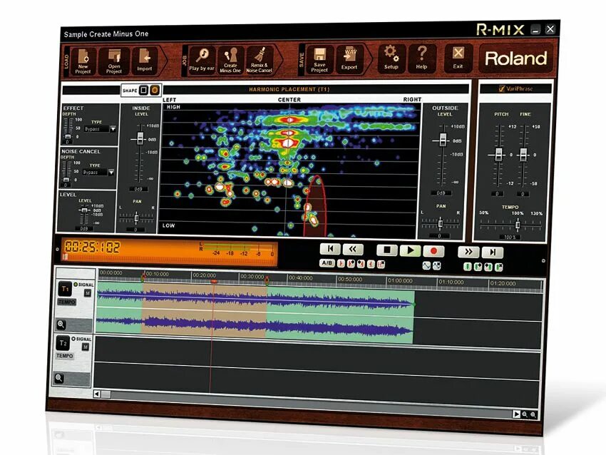
Task: Mute track T1 with M button
Action: coord(88,293)
